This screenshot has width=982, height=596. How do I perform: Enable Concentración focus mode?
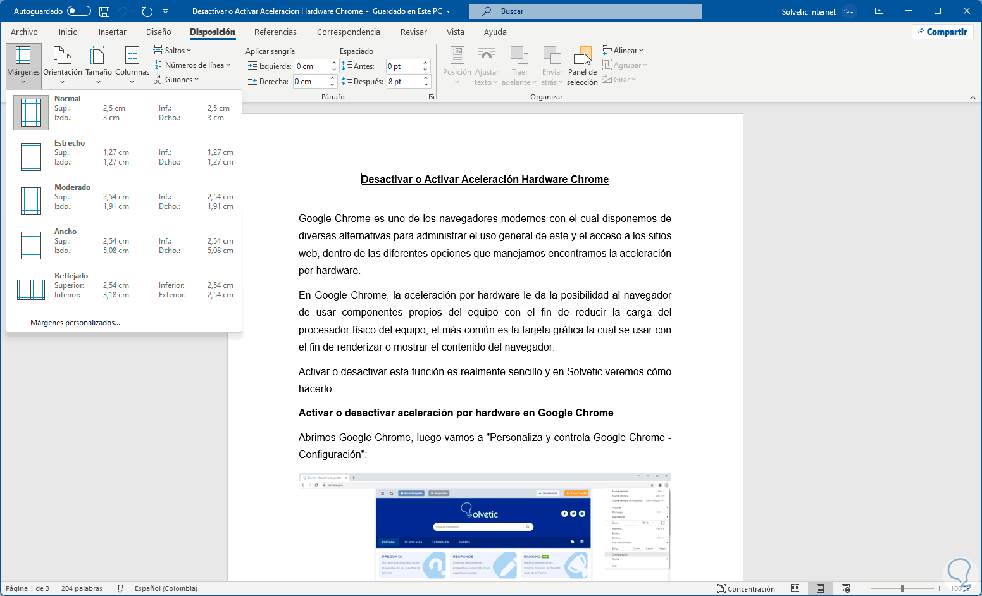pos(745,589)
